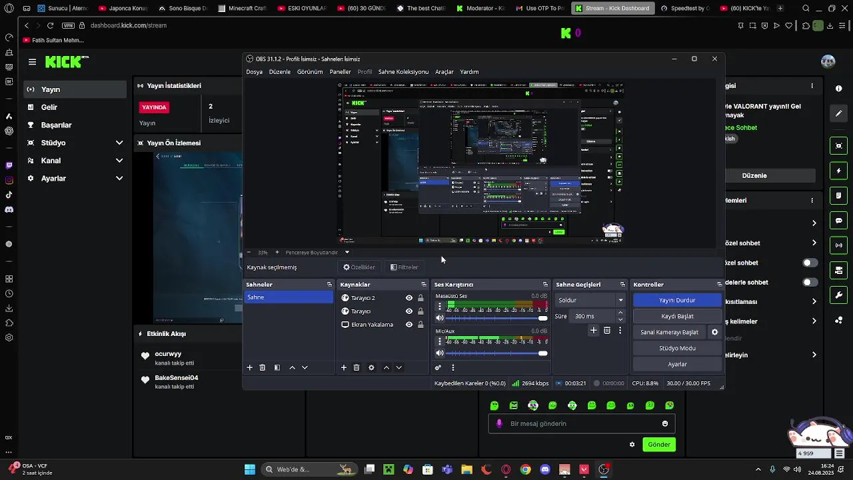
Task: Click Kaydı Başlat to start recording
Action: [x=677, y=316]
